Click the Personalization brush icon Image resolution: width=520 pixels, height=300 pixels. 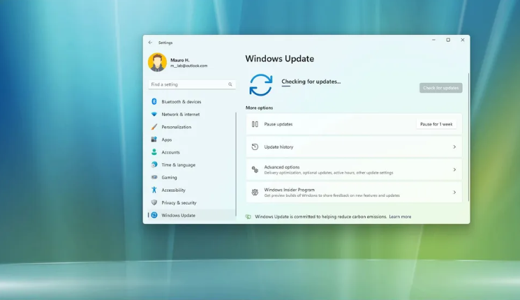click(x=154, y=127)
